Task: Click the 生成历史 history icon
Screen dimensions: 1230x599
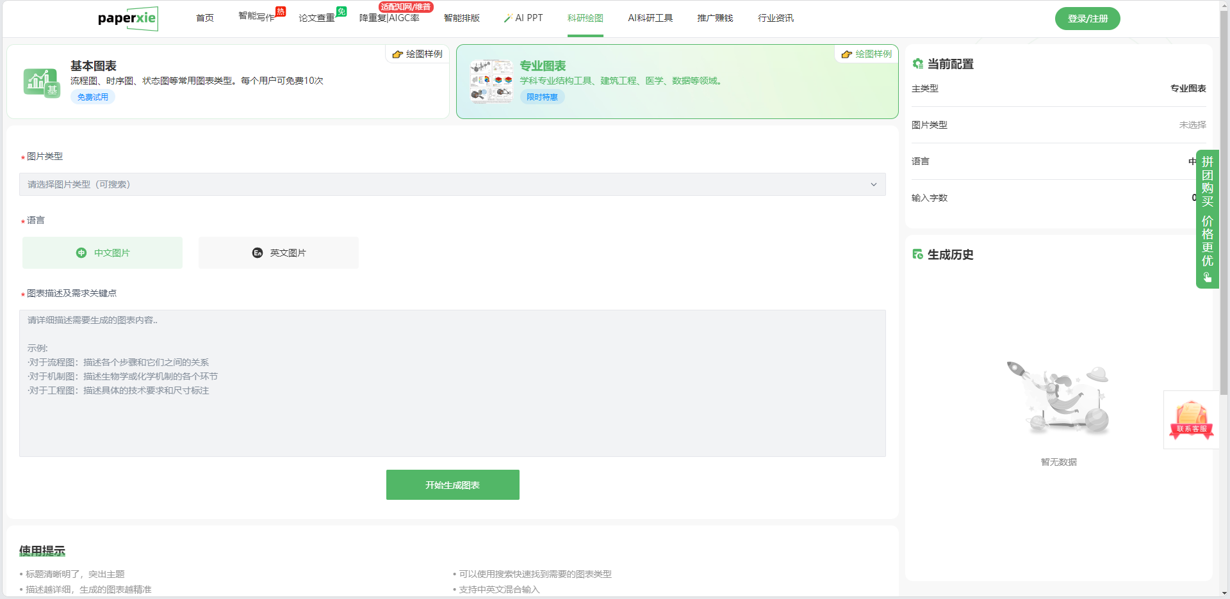Action: click(918, 255)
